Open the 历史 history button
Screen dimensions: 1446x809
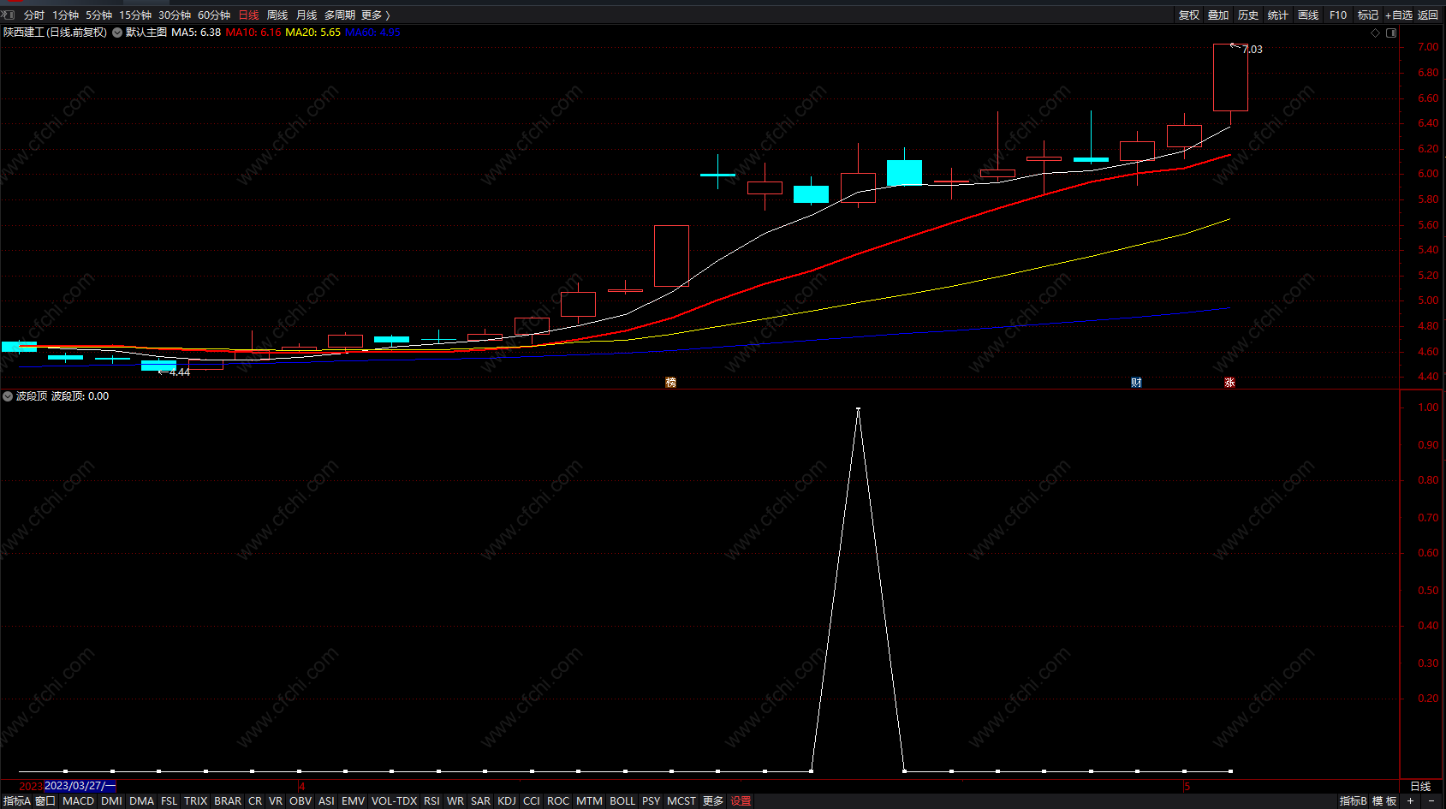click(x=1248, y=15)
